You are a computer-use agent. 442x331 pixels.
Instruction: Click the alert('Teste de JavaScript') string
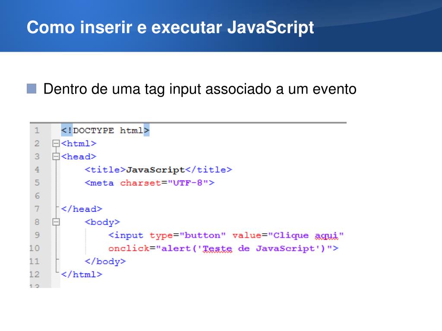click(x=244, y=249)
